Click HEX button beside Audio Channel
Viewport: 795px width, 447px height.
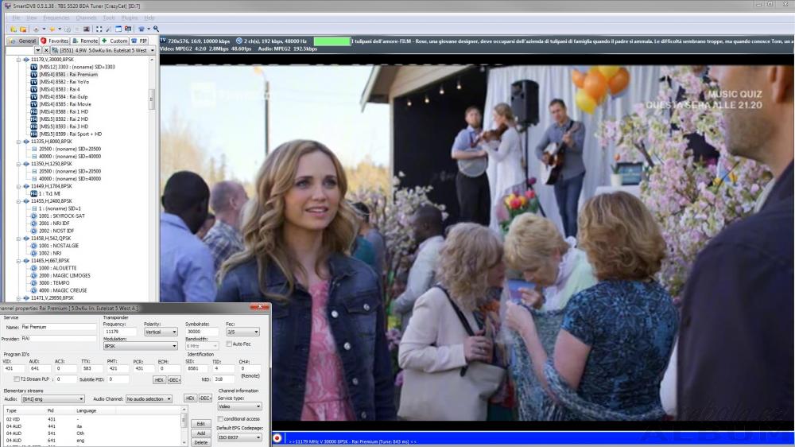pos(190,398)
